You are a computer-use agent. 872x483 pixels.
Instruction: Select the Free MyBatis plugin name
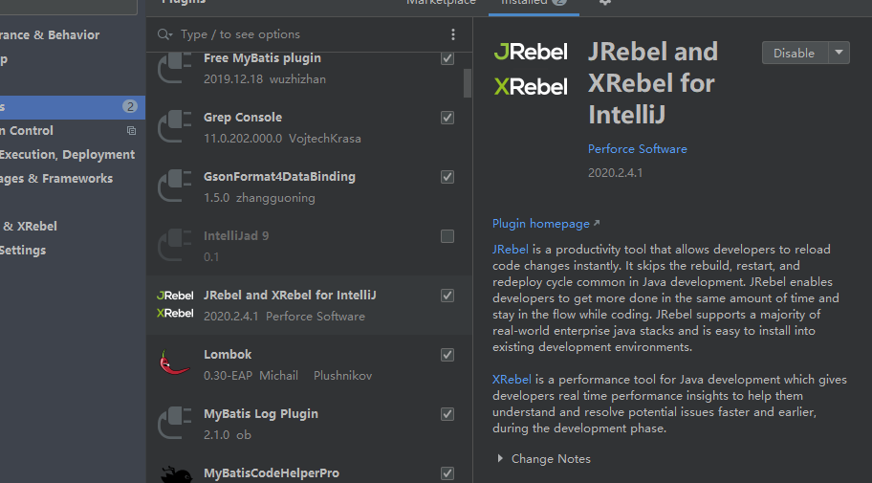pyautogui.click(x=262, y=58)
